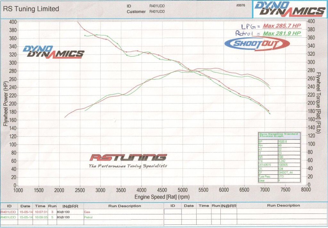Click the 300 tick on the right torque axis

tap(311, 62)
